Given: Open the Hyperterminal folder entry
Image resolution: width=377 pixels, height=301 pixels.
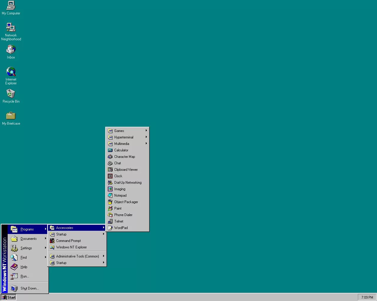Looking at the screenshot, I should click(127, 137).
